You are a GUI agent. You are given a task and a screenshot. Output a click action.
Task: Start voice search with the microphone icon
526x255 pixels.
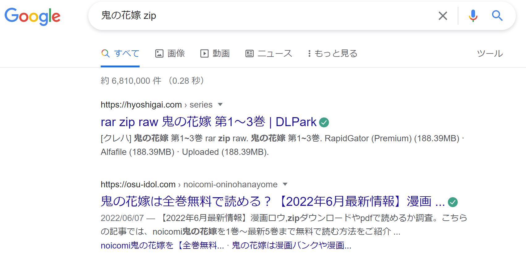473,15
